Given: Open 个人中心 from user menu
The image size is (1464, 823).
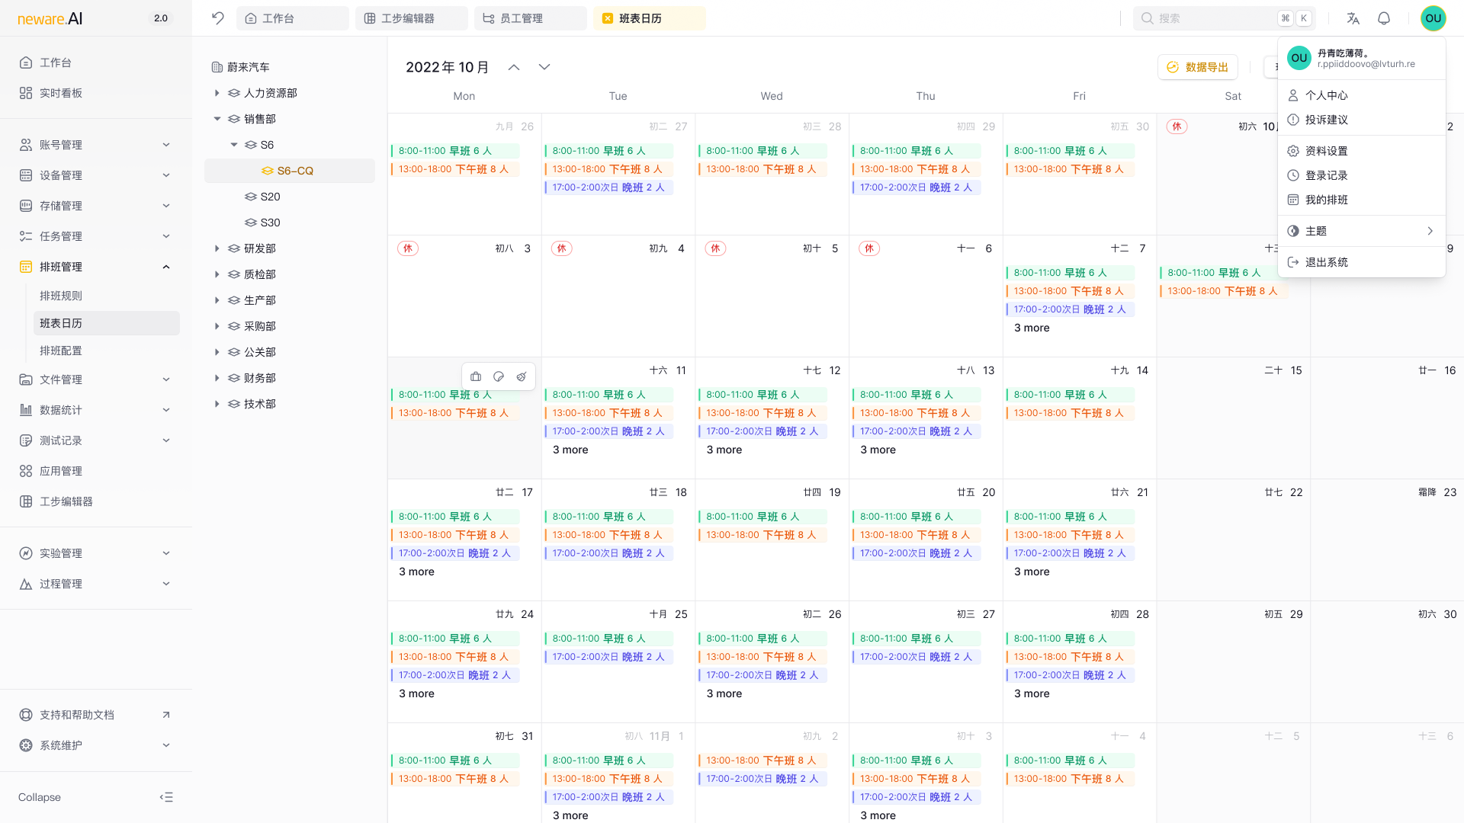Looking at the screenshot, I should (1361, 95).
